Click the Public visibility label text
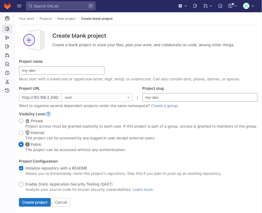The width and height of the screenshot is (262, 213). [x=36, y=144]
